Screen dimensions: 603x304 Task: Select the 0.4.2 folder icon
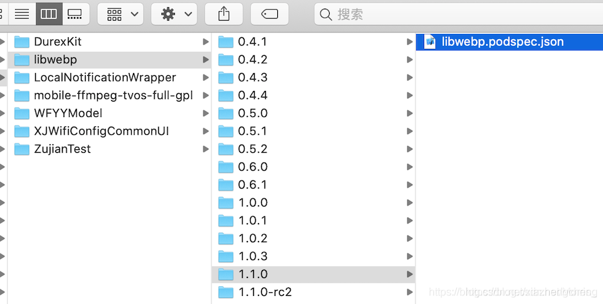tap(226, 60)
